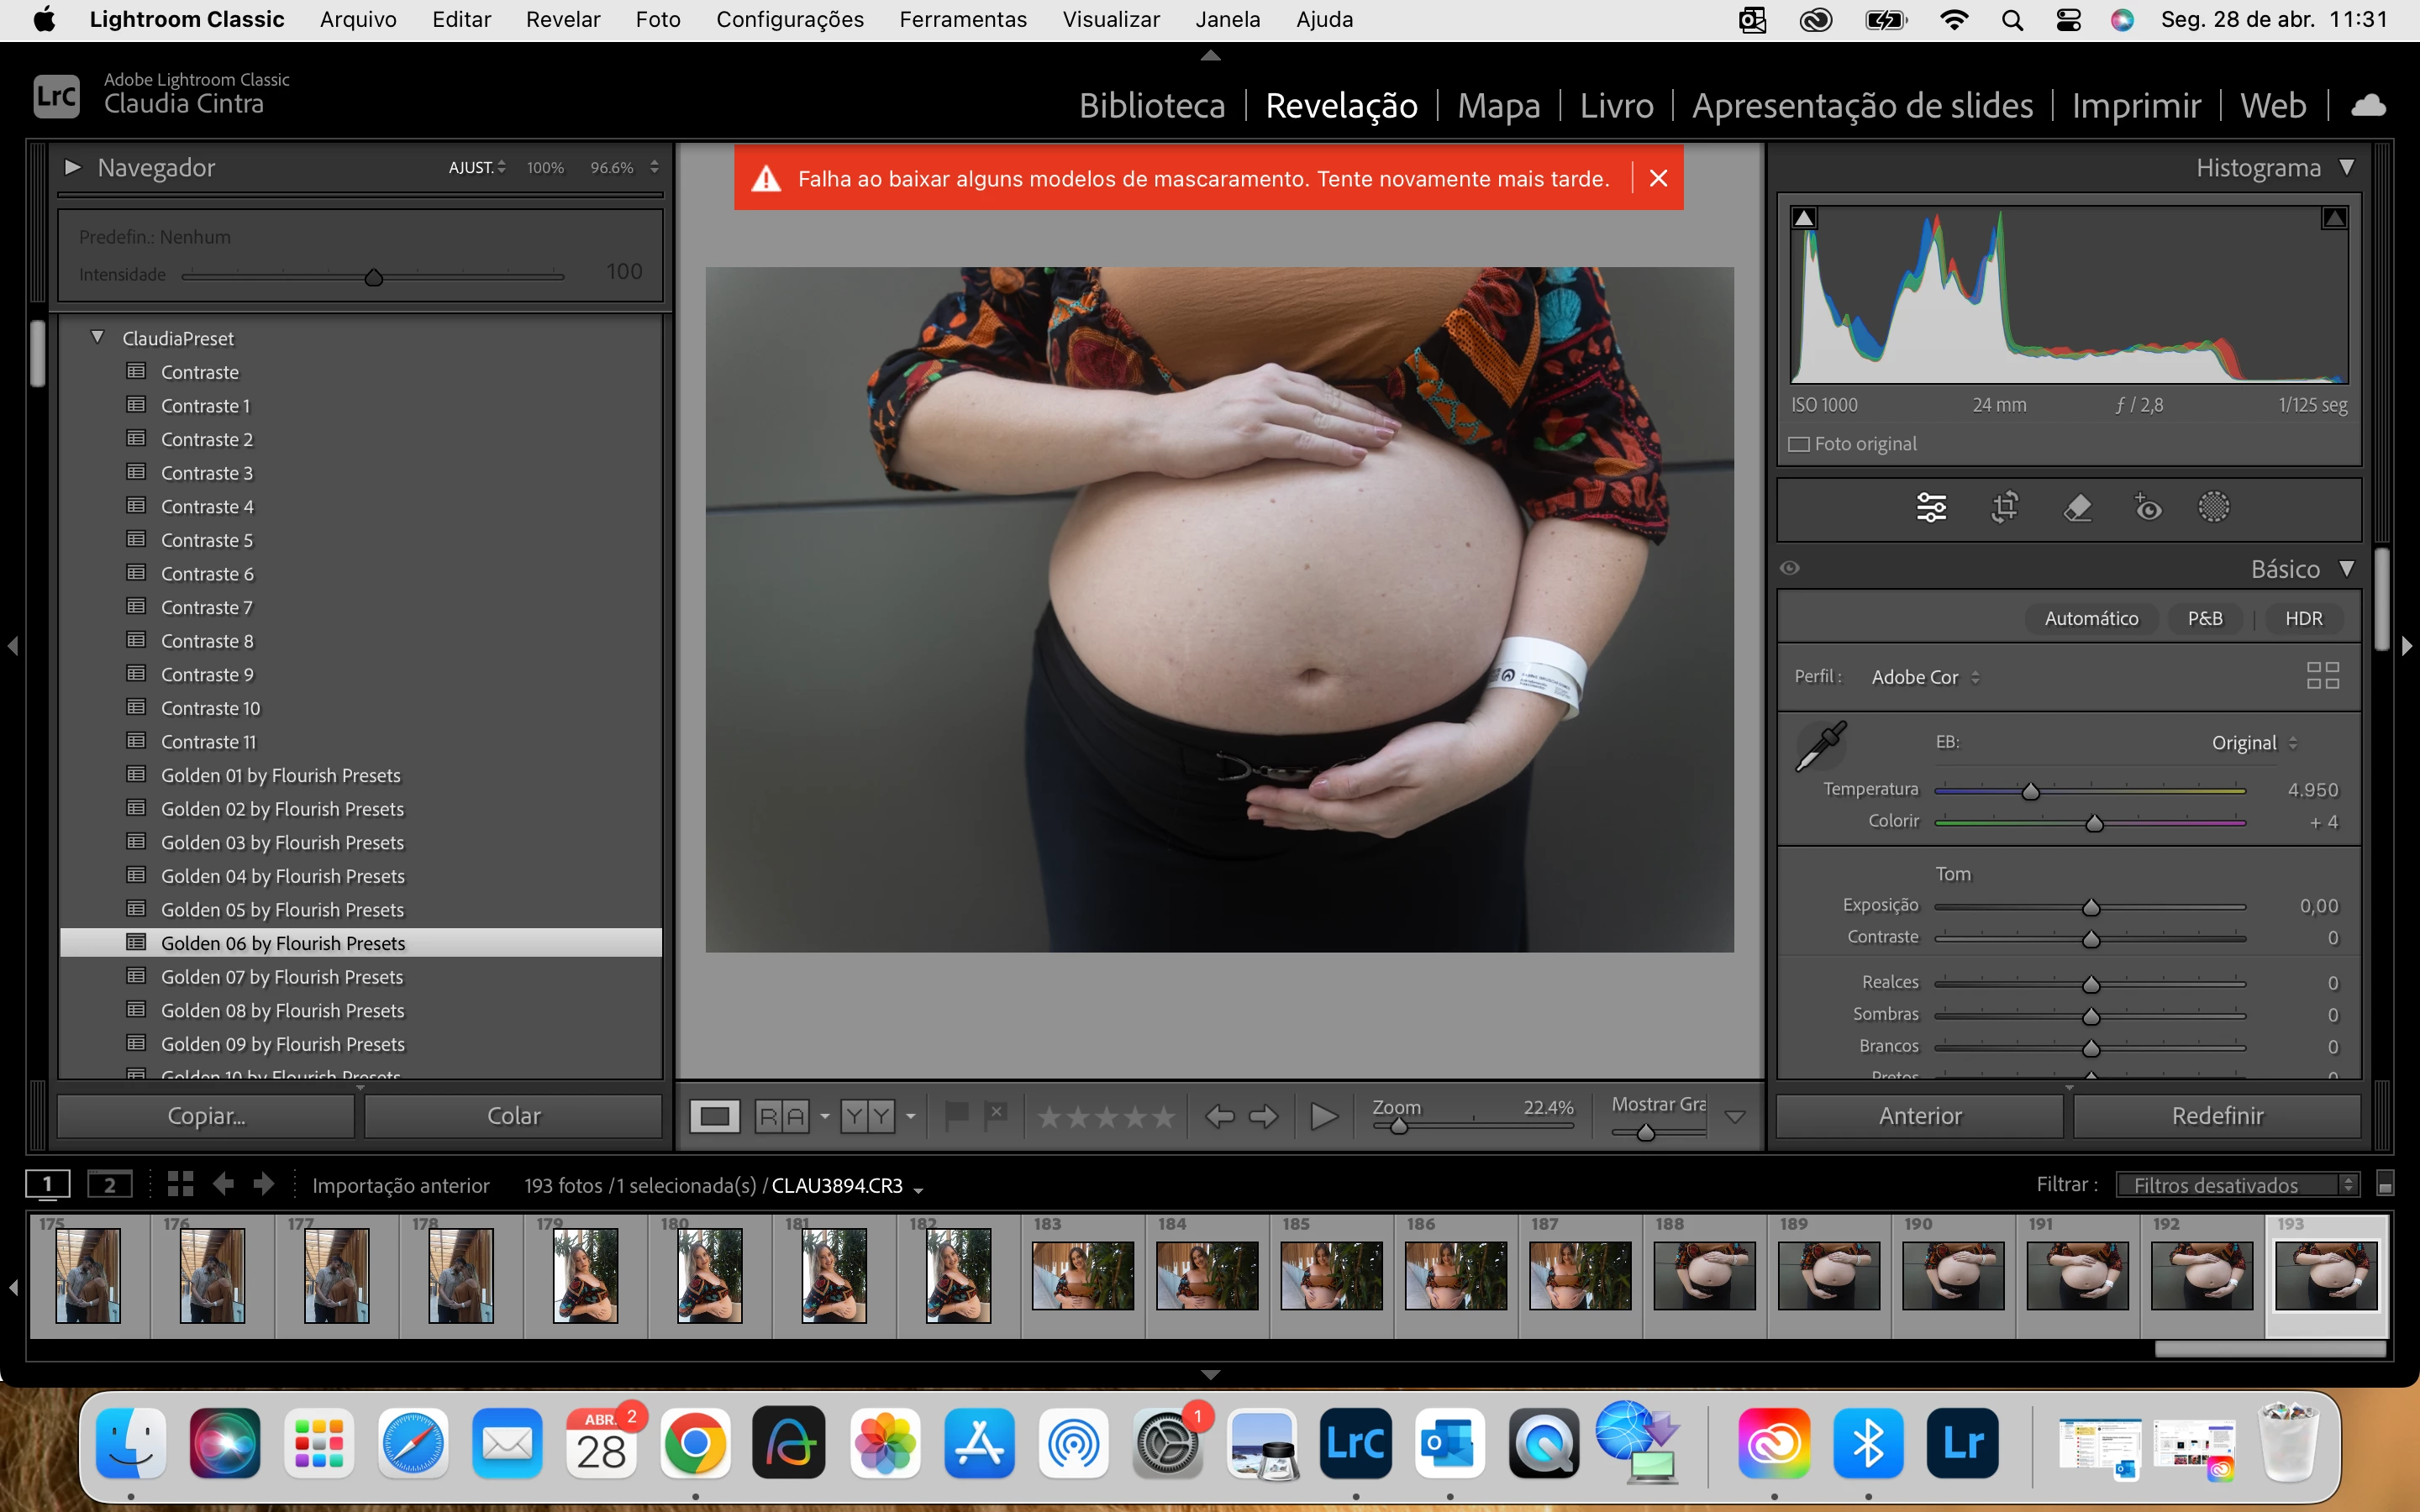Toggle the Básico panel eye switch
Screen dimensions: 2420x1512
click(1790, 568)
